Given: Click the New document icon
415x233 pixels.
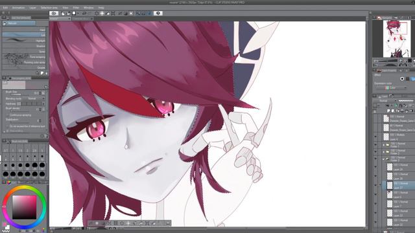Looking at the screenshot, I should 63,13.
